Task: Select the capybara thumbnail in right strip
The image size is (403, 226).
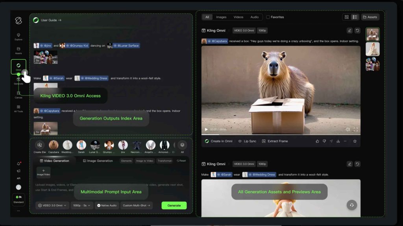Action: (372, 35)
